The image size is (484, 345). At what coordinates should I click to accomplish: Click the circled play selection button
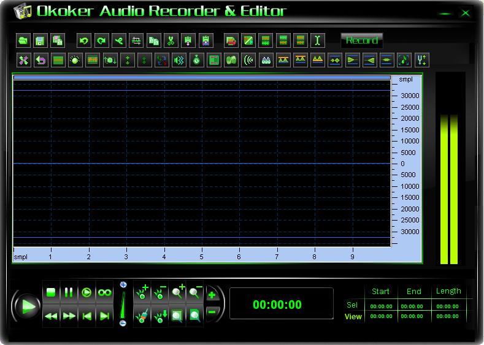point(86,292)
